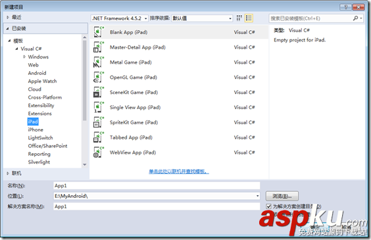371x240 pixels.
Task: Select the WebView App (iPad) template icon
Action: coord(99,153)
